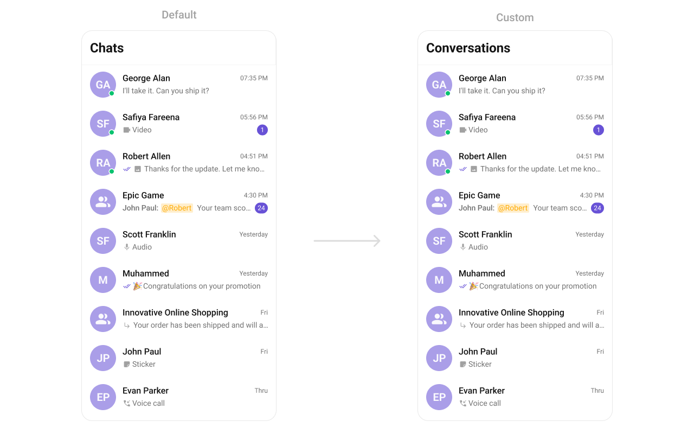Click the reply arrow icon in Innovative Online Shopping Conversations row

tap(463, 325)
